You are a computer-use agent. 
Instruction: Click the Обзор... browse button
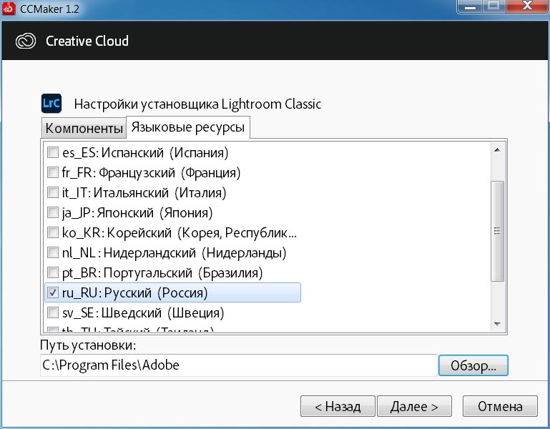473,365
